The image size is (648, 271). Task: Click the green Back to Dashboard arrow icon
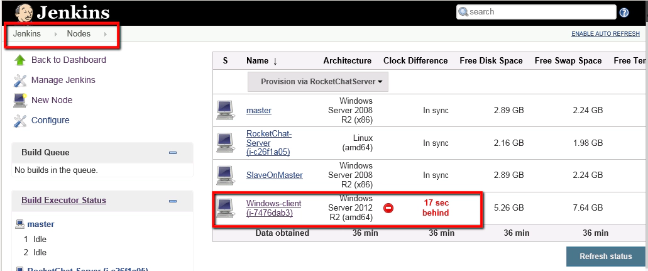point(20,60)
